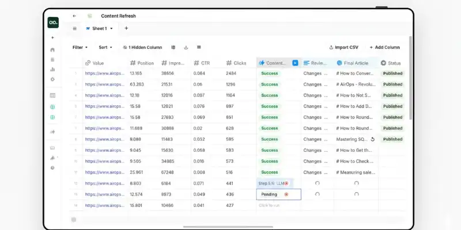461x230 pixels.
Task: Click the Import CSV button
Action: coord(343,47)
